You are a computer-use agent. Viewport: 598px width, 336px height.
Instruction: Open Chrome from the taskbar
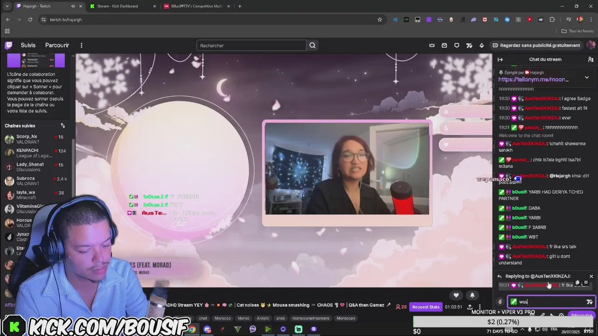192,329
